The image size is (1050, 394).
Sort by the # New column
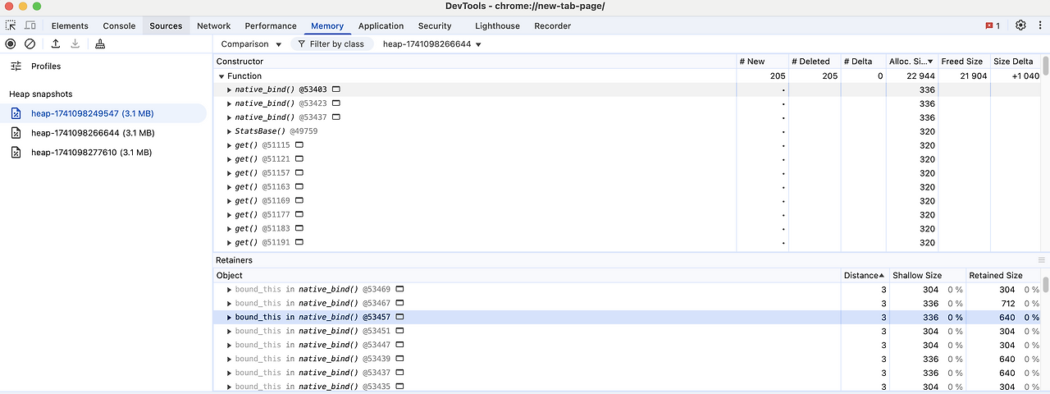(x=763, y=62)
